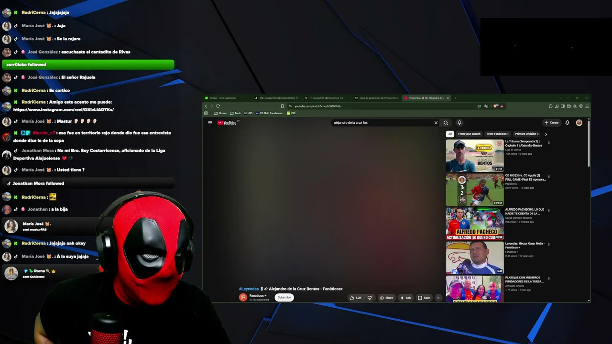Like the video with 1.2K likes
Screen dimensions: 612x344
click(x=355, y=298)
